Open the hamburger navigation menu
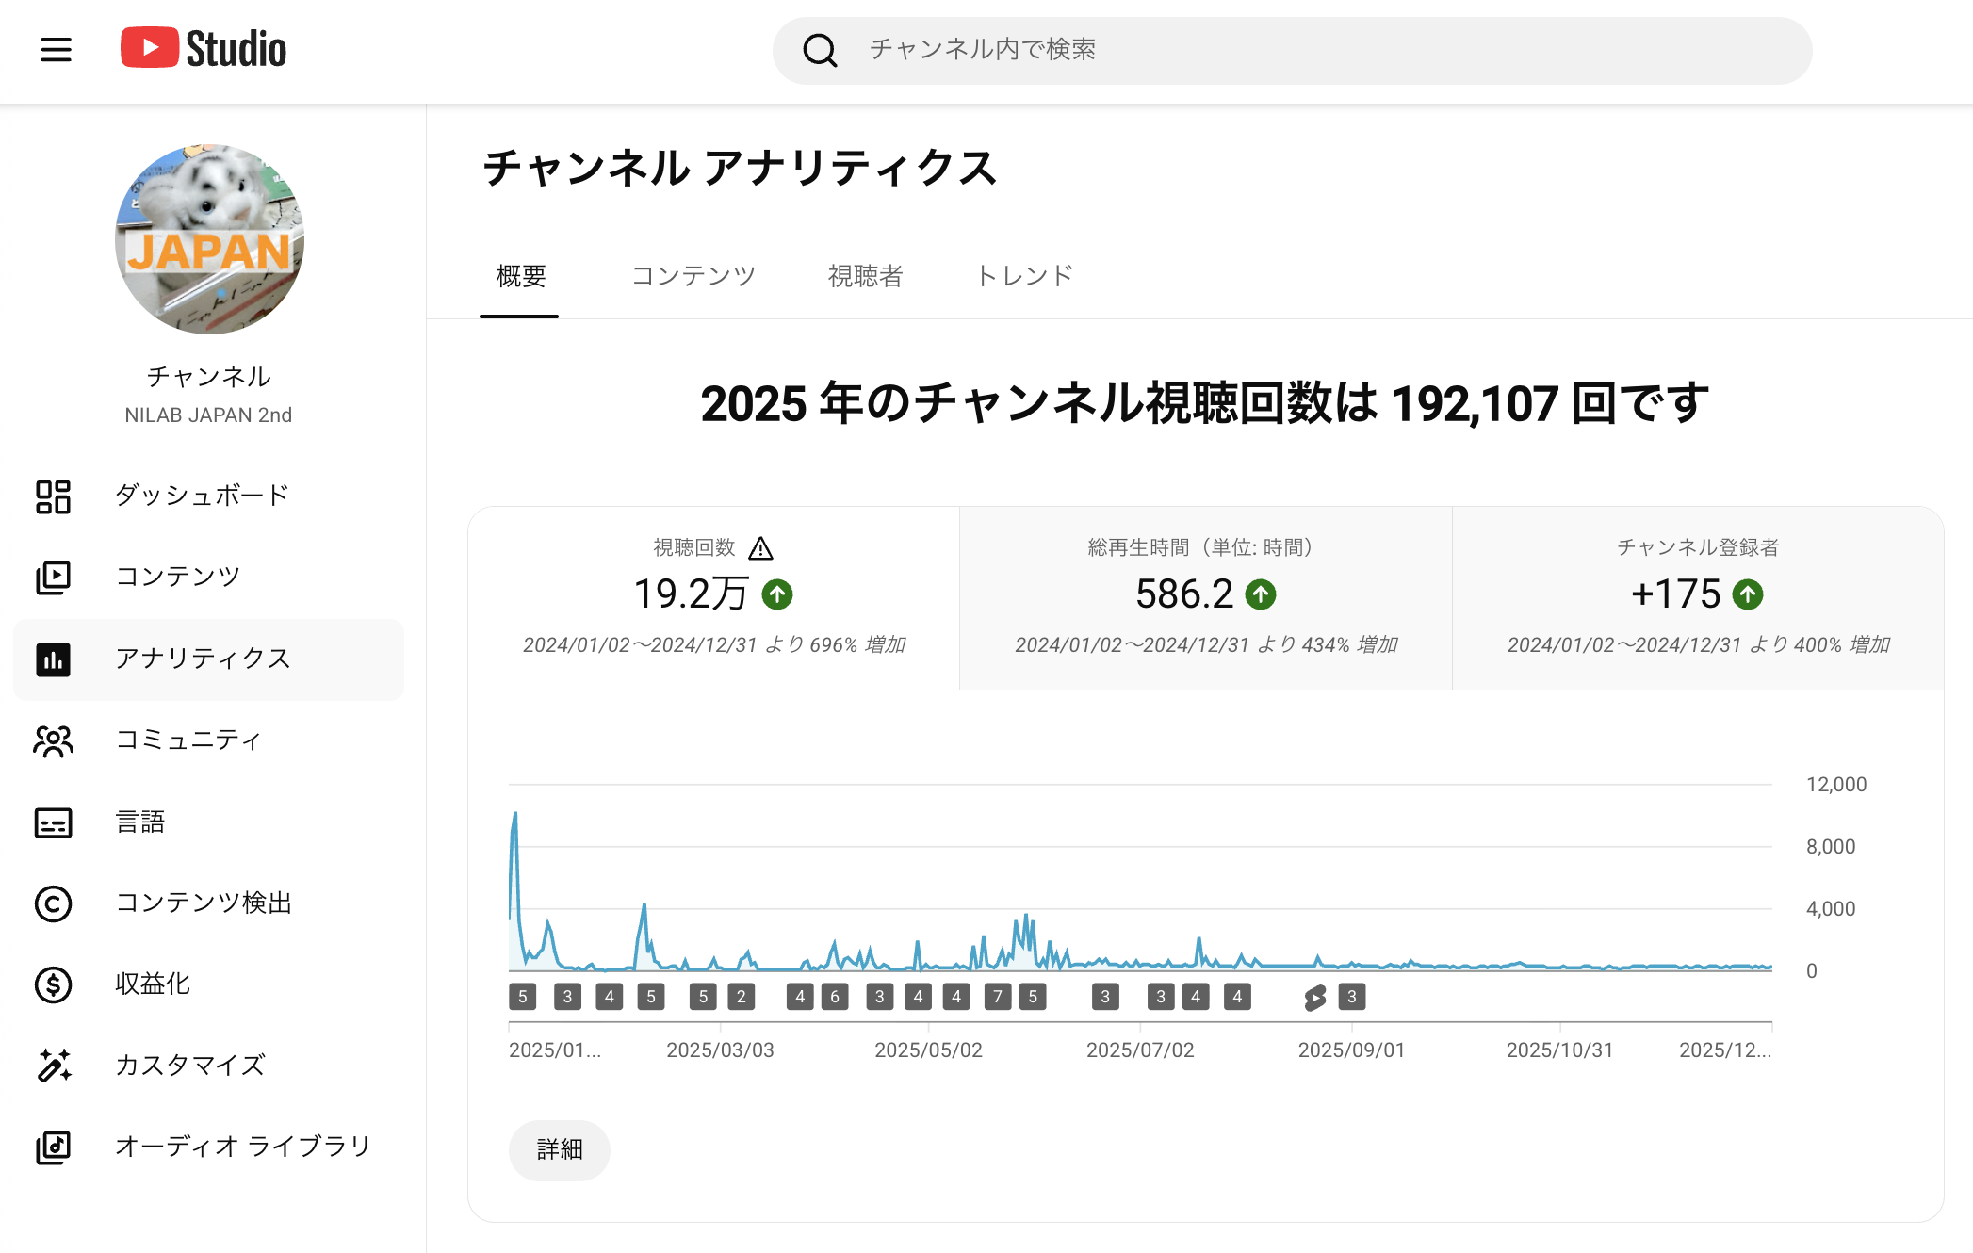1973x1253 pixels. tap(56, 49)
